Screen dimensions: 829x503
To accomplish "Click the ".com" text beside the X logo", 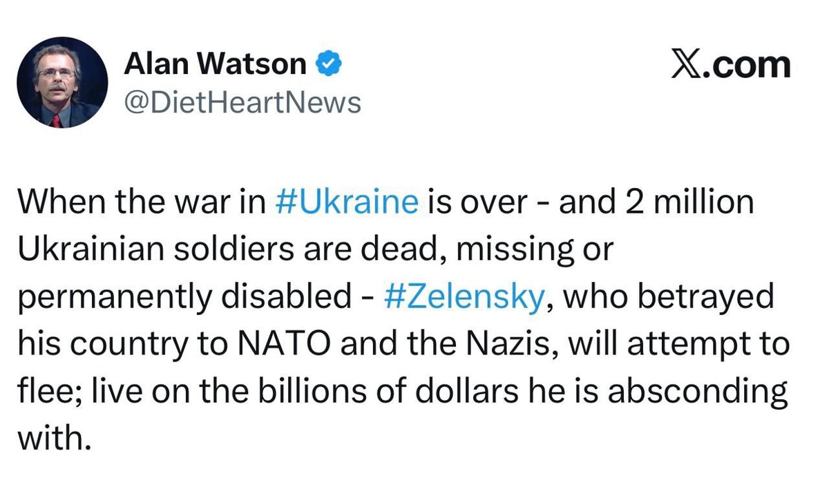I will tap(747, 66).
